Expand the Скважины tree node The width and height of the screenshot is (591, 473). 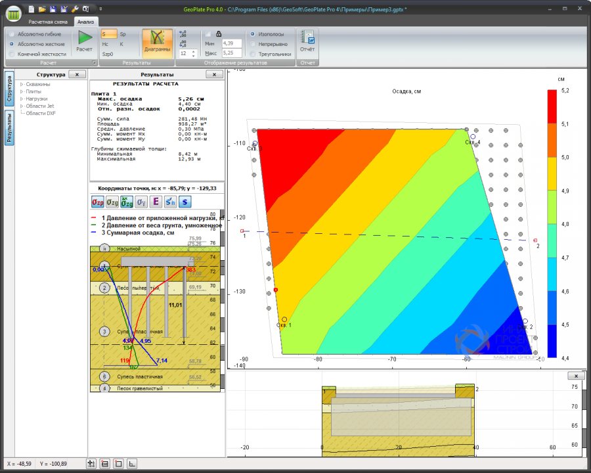click(22, 84)
